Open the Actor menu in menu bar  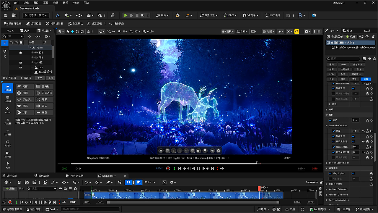(76, 3)
